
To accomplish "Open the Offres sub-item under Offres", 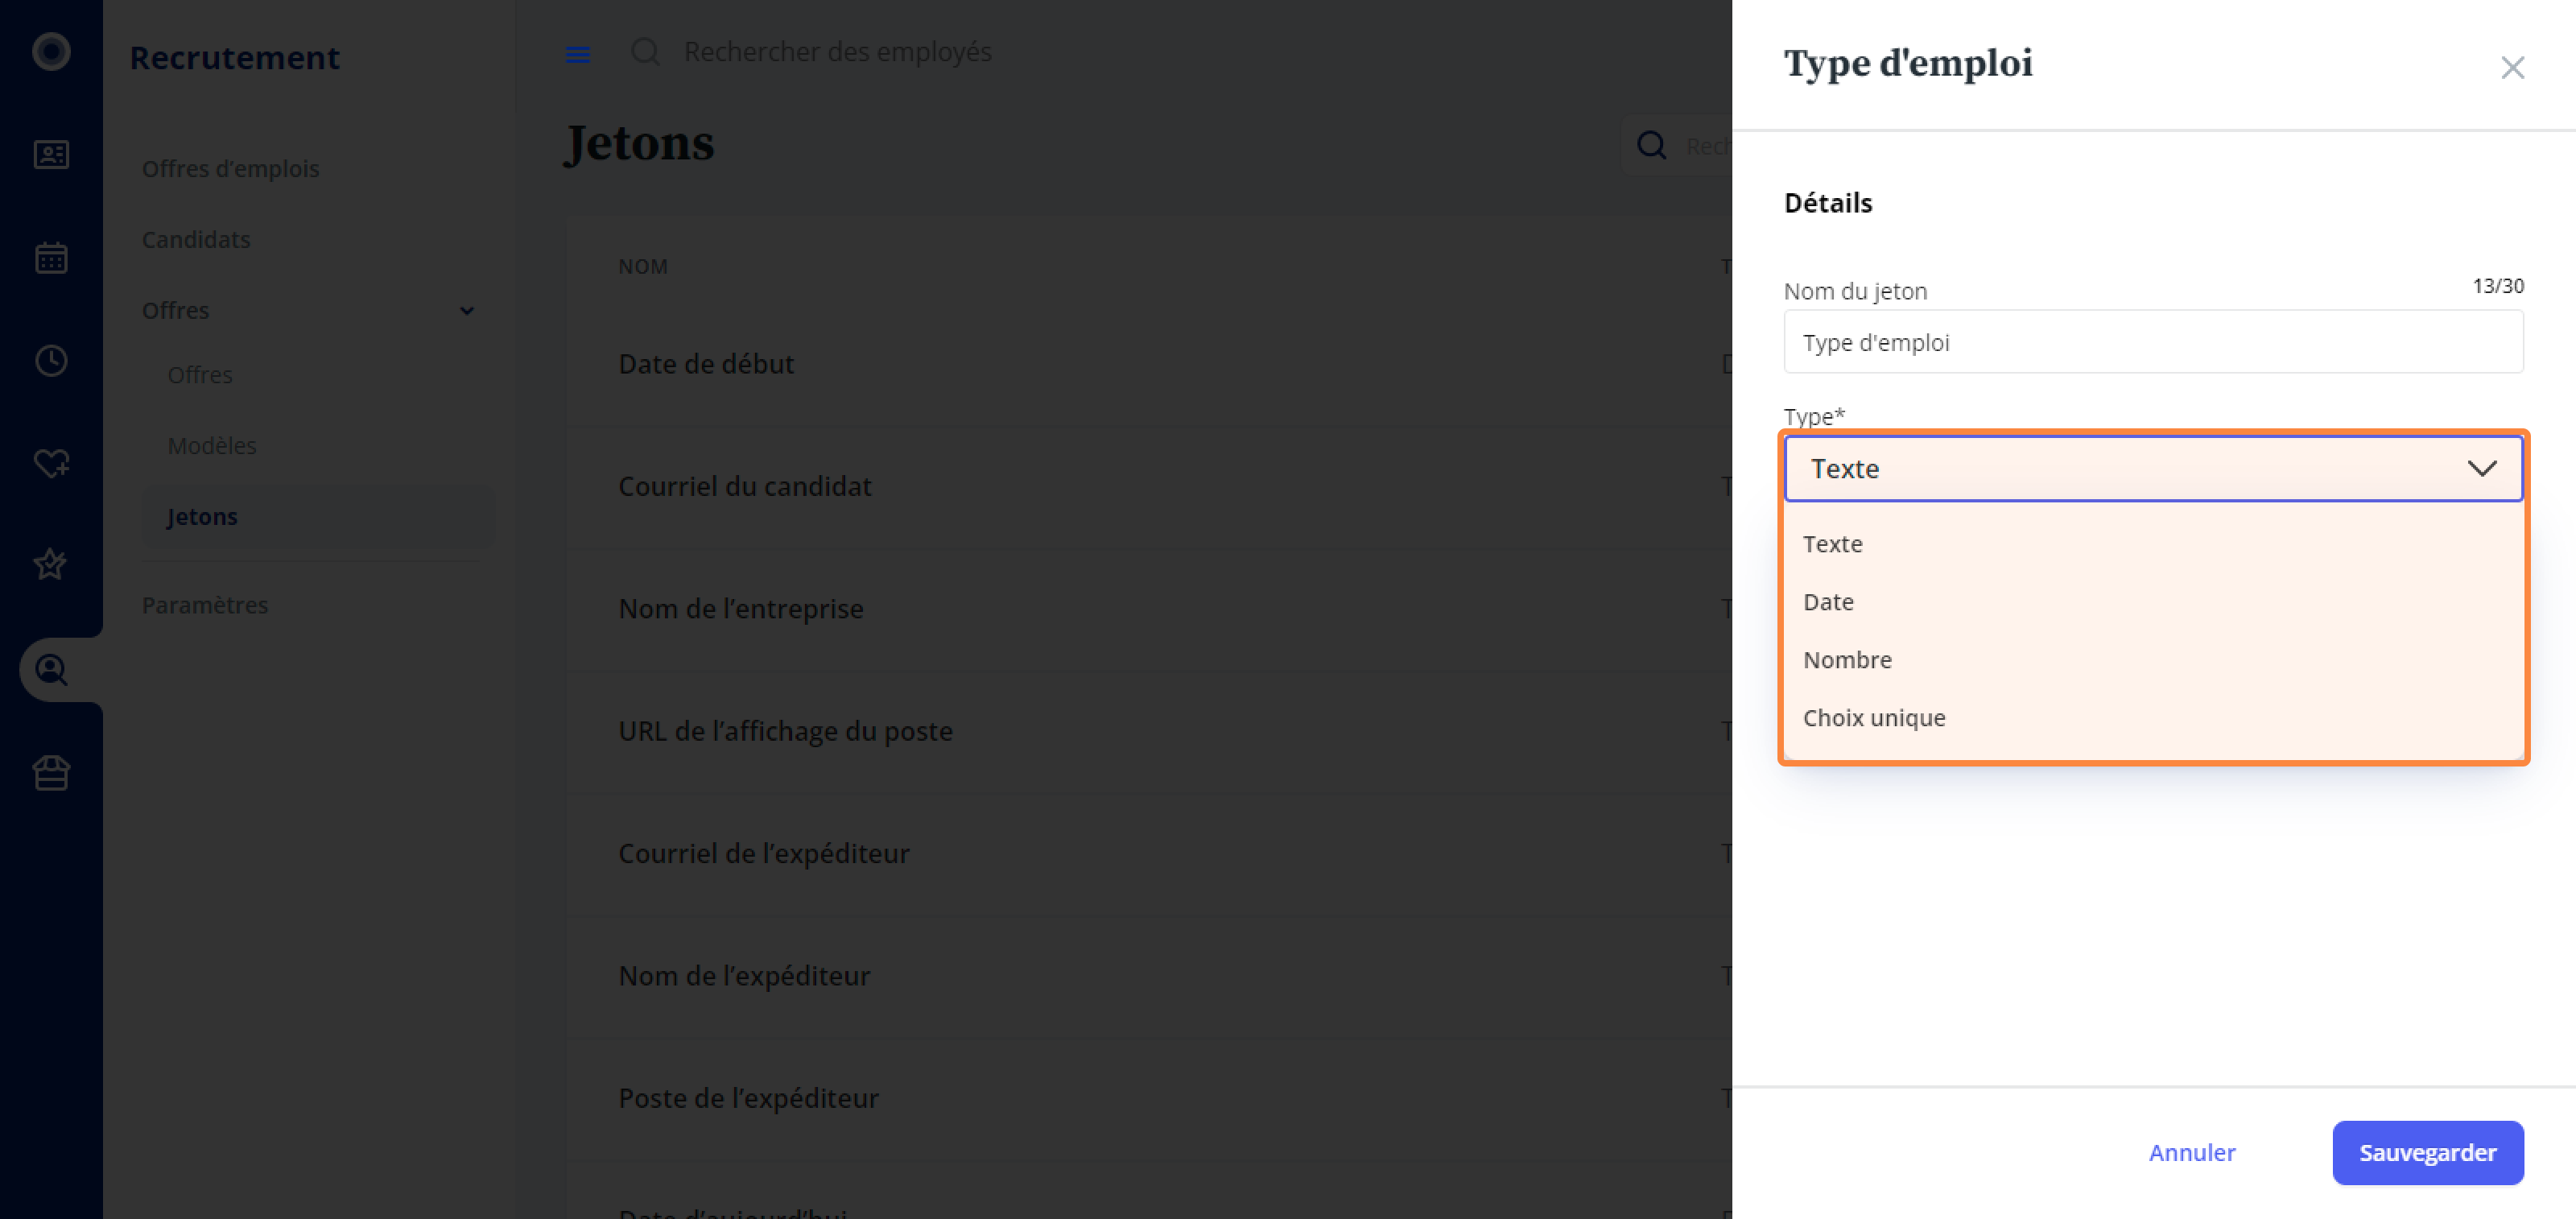I will pos(200,374).
